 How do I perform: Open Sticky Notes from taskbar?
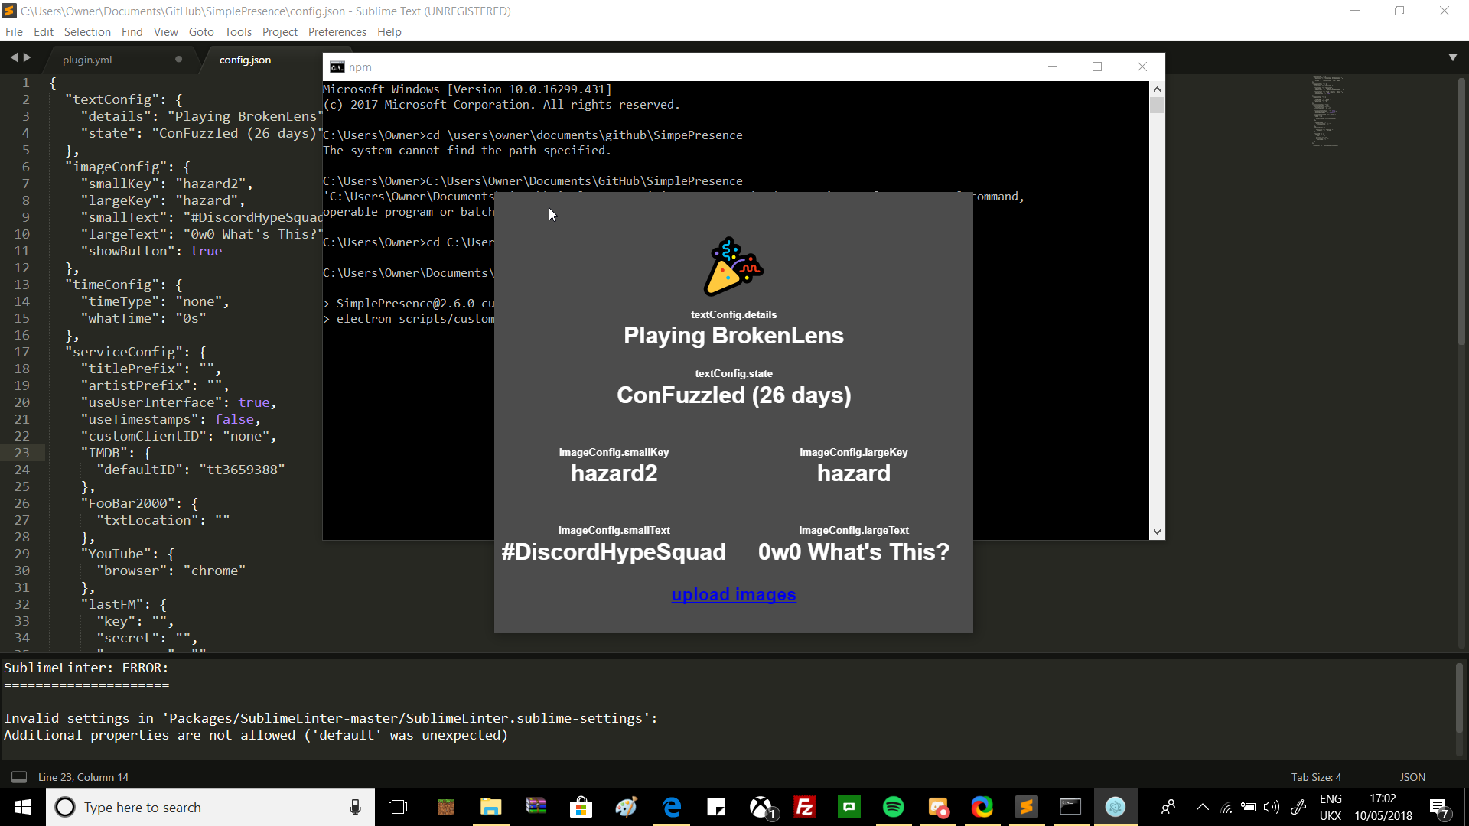click(x=716, y=807)
